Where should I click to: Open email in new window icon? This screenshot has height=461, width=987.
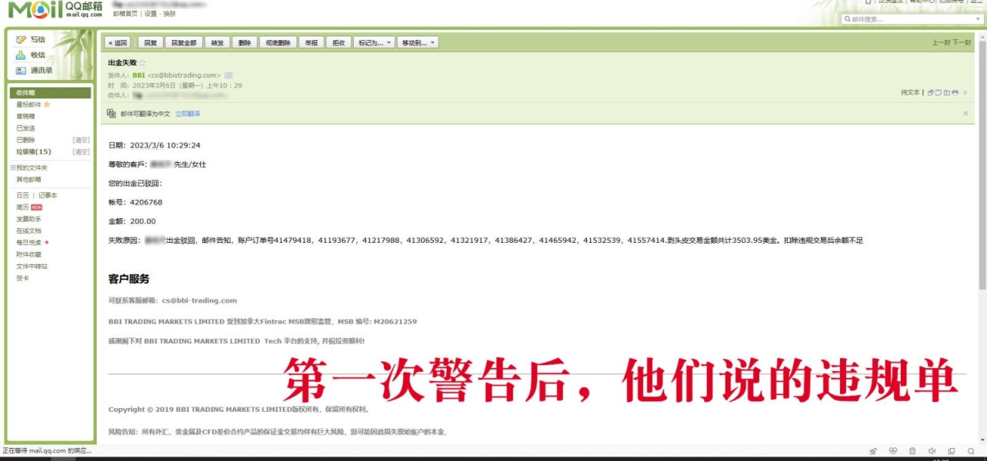point(930,92)
